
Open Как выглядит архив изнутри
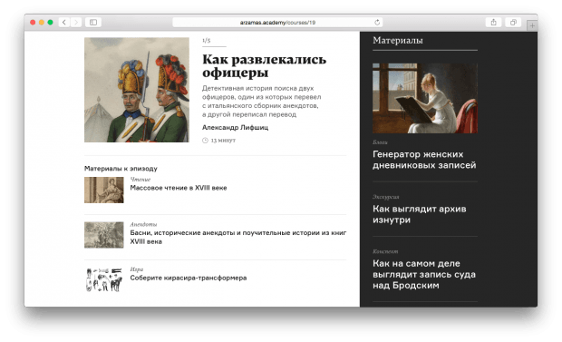(420, 214)
